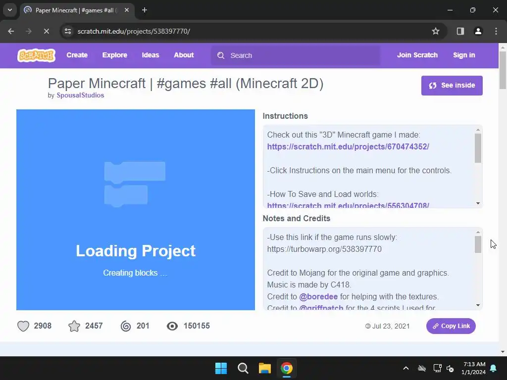This screenshot has height=380, width=507.
Task: Click the project title Paper Minecraft
Action: click(x=186, y=83)
